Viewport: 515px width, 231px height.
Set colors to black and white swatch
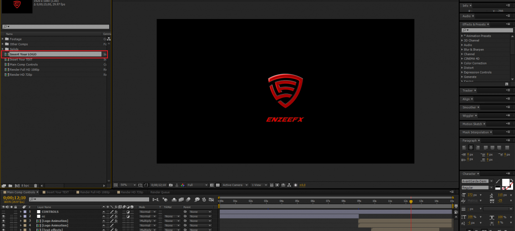[498, 187]
